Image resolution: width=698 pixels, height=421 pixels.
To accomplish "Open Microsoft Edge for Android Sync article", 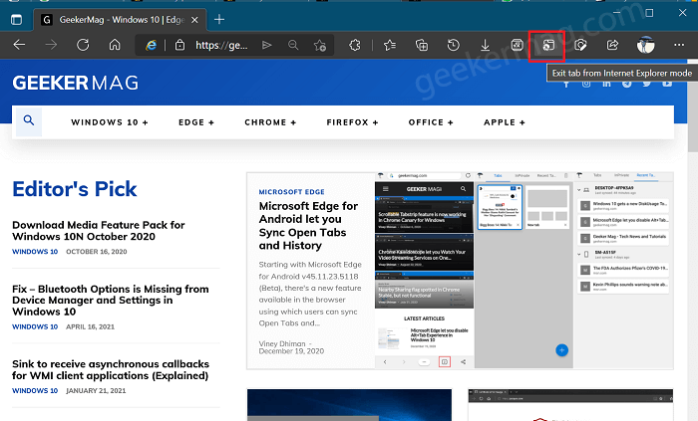I will click(308, 226).
